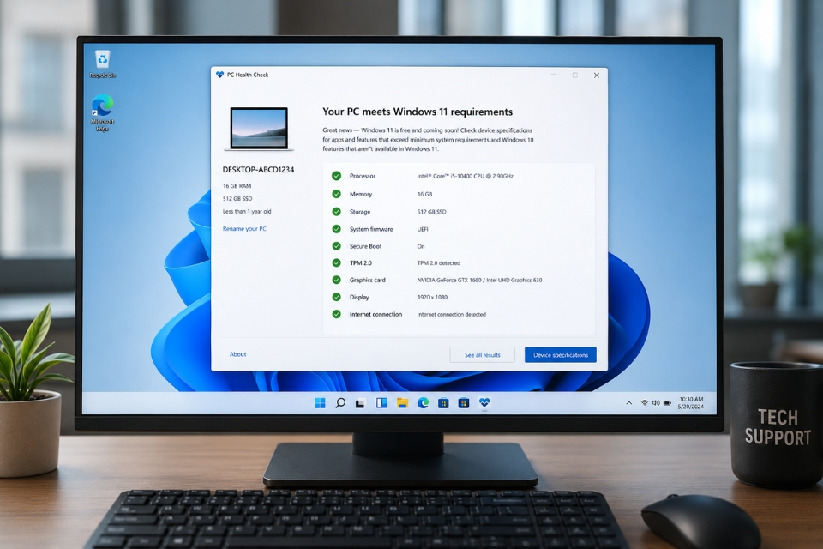823x549 pixels.
Task: Select the Internet connection detected value
Action: point(452,314)
